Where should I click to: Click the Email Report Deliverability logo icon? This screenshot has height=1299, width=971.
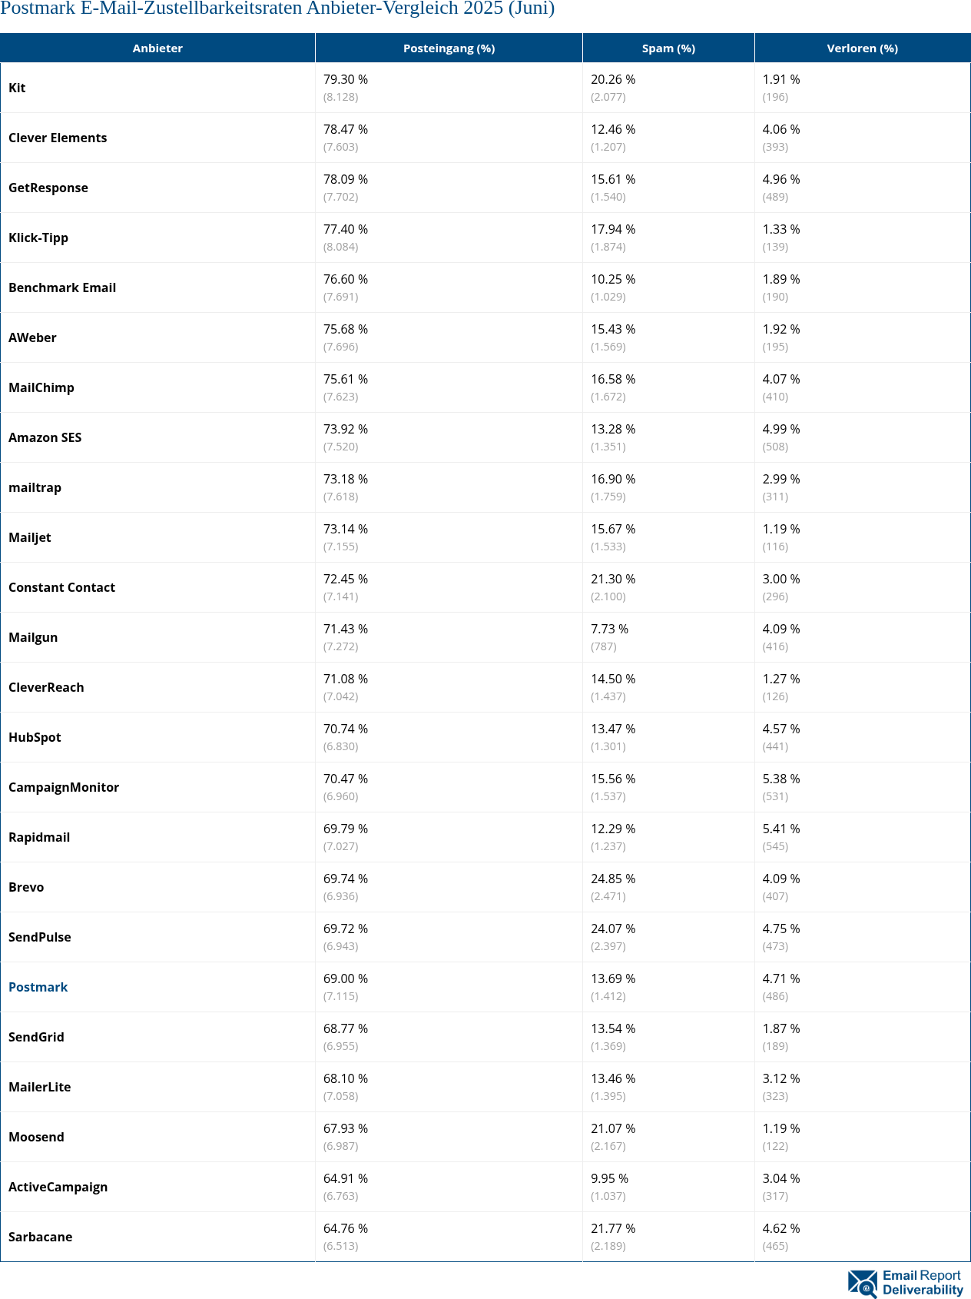pyautogui.click(x=863, y=1283)
